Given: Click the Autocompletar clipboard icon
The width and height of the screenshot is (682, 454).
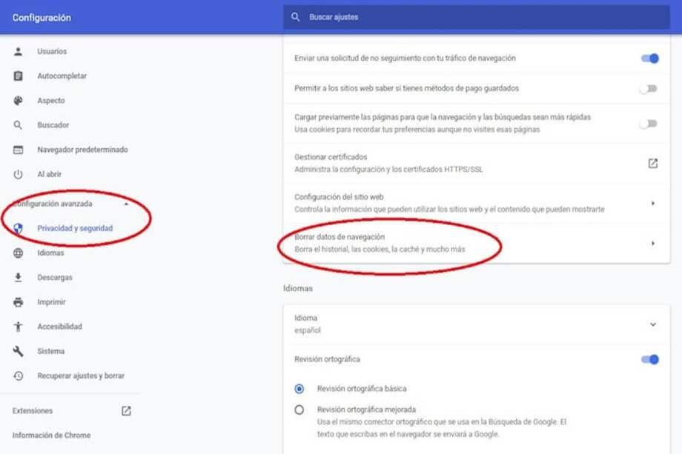Looking at the screenshot, I should click(19, 76).
